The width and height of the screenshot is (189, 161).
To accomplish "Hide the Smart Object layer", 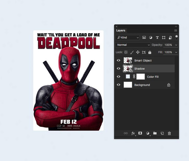I will pos(118,60).
